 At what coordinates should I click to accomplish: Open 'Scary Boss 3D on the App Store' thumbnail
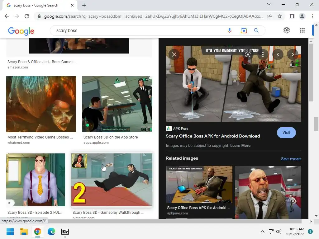coord(117,104)
